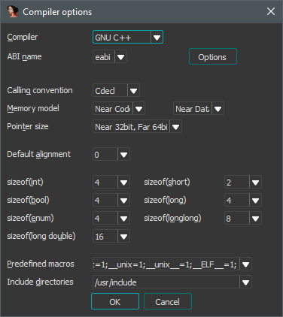This screenshot has height=317, width=283.
Task: Click the IDA application icon in title bar
Action: click(13, 11)
